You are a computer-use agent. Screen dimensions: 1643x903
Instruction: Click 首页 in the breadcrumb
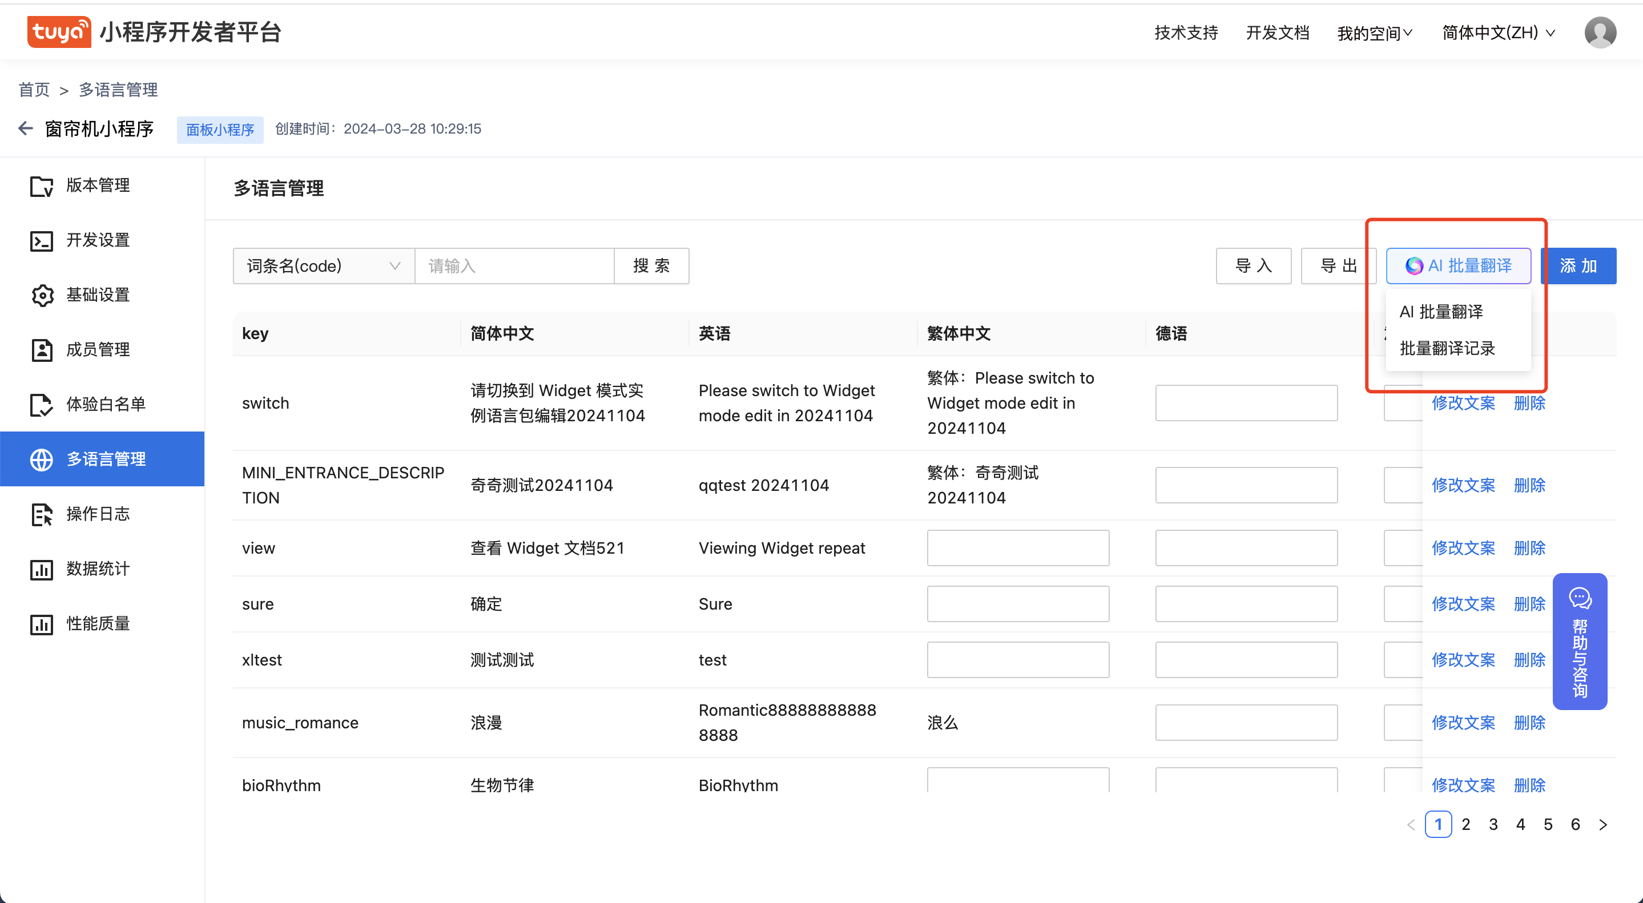click(x=34, y=90)
